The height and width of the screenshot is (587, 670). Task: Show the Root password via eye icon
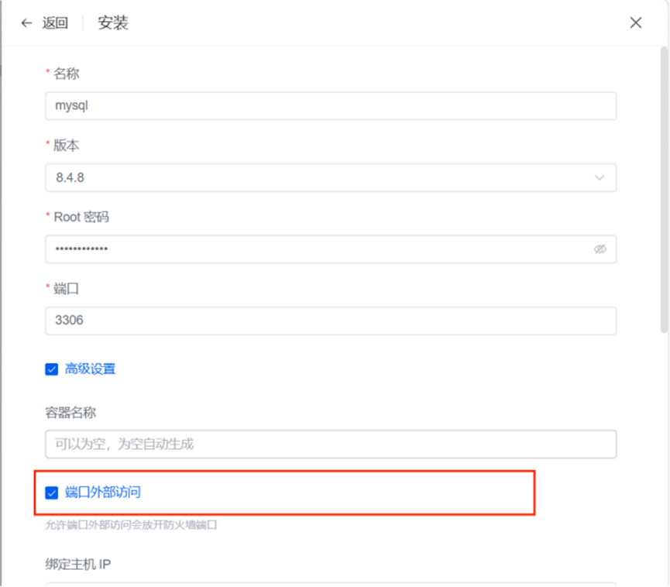pyautogui.click(x=600, y=249)
